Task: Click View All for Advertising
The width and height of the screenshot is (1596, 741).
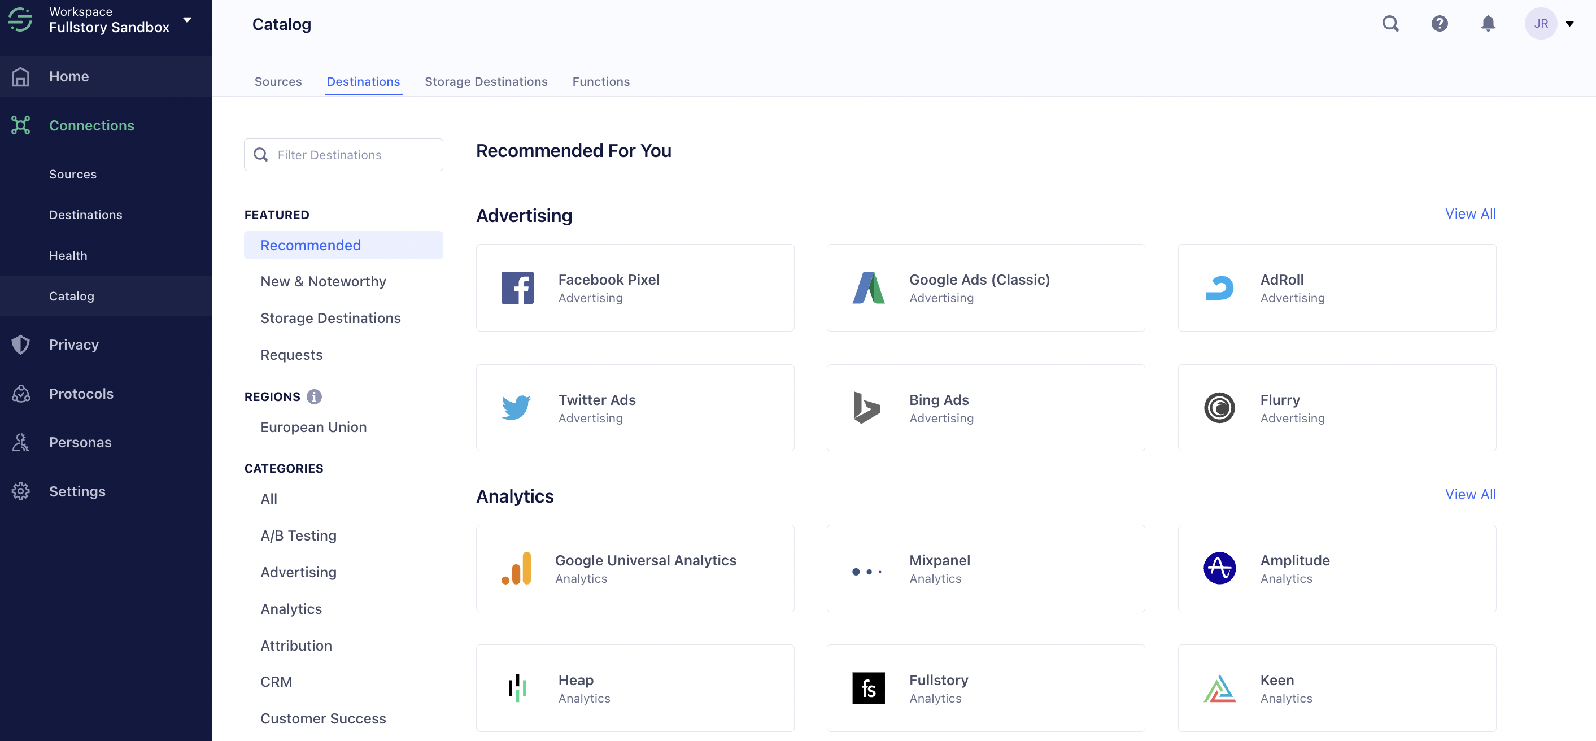Action: pos(1470,213)
